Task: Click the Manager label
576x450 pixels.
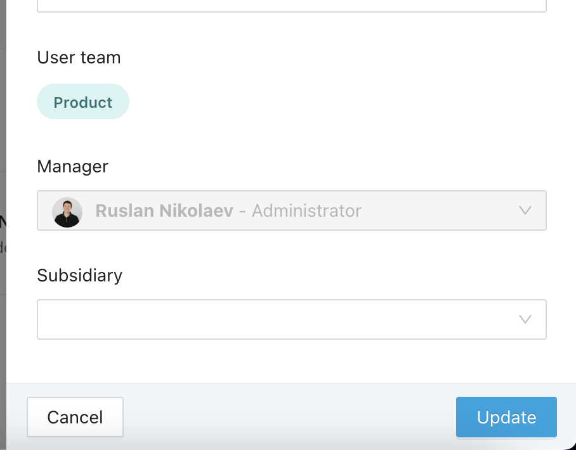Action: [x=73, y=167]
